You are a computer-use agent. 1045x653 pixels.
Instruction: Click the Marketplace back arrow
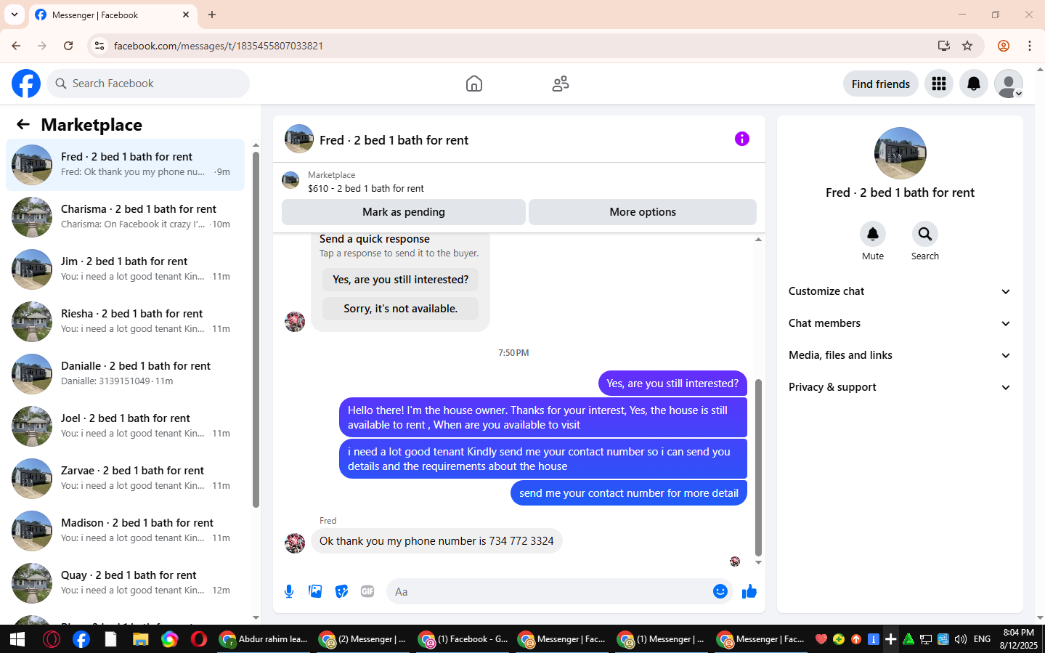pyautogui.click(x=23, y=124)
